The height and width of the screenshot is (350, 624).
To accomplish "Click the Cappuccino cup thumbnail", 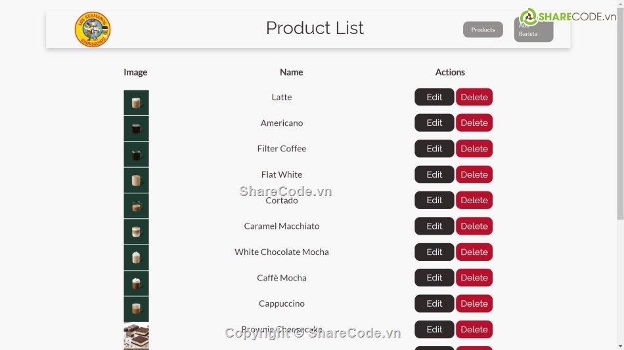I will point(136,309).
